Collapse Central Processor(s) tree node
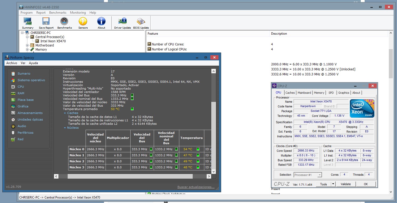Screen dimensions: 397x203 coord(27,37)
